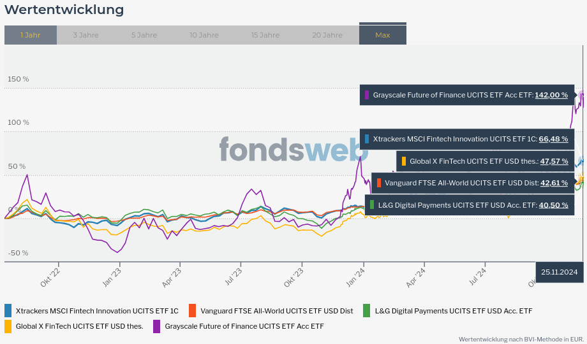Click Xtrackers MSCI Fintech Innovation legend label

coord(97,311)
